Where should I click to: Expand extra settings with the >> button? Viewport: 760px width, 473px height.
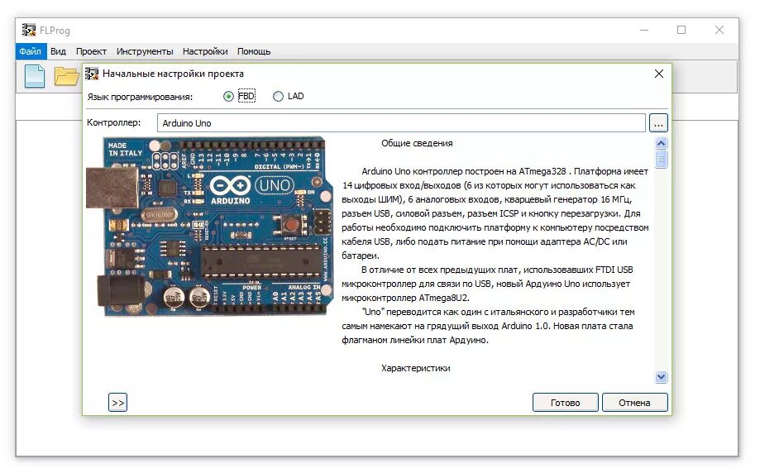[117, 402]
